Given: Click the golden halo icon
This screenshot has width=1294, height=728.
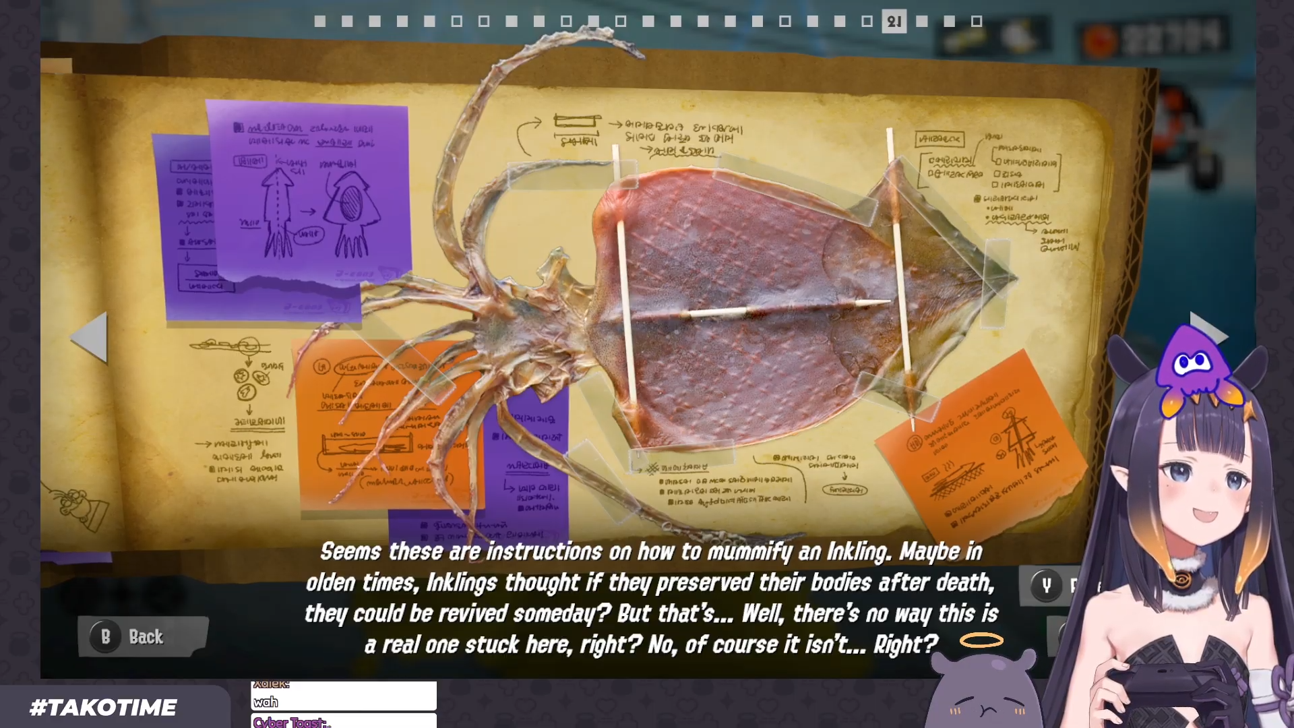Looking at the screenshot, I should click(x=981, y=640).
